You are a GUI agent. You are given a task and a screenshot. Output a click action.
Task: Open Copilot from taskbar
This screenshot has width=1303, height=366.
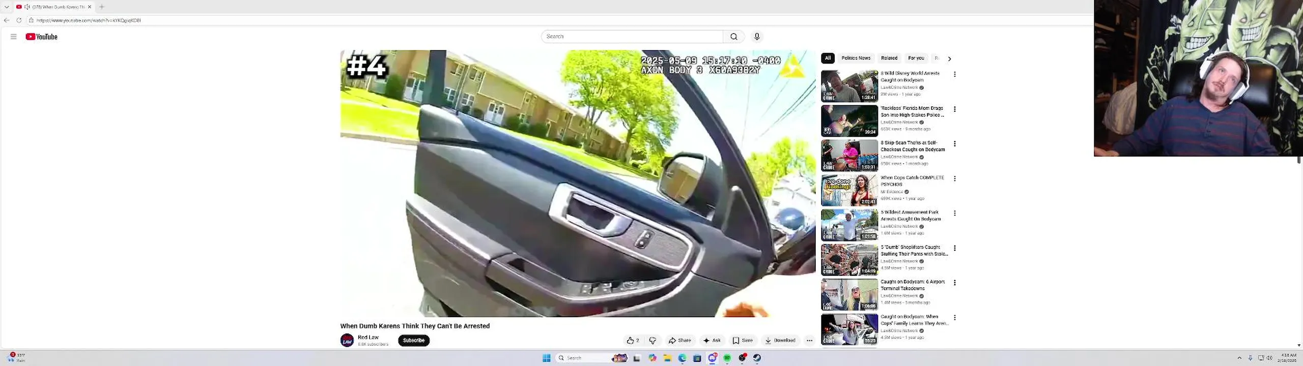[x=652, y=358]
